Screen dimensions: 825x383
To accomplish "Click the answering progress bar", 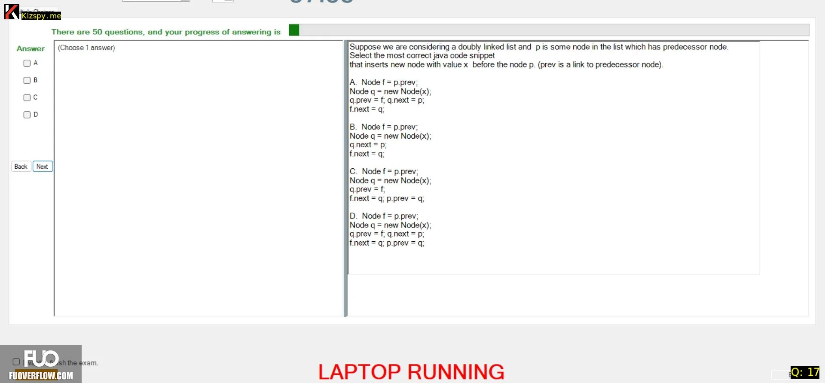I will [549, 30].
